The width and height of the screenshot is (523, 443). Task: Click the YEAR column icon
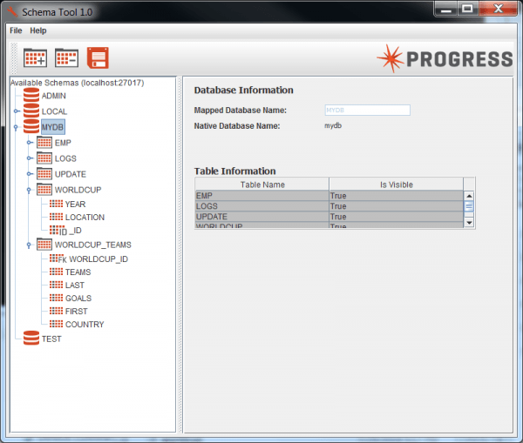[55, 205]
